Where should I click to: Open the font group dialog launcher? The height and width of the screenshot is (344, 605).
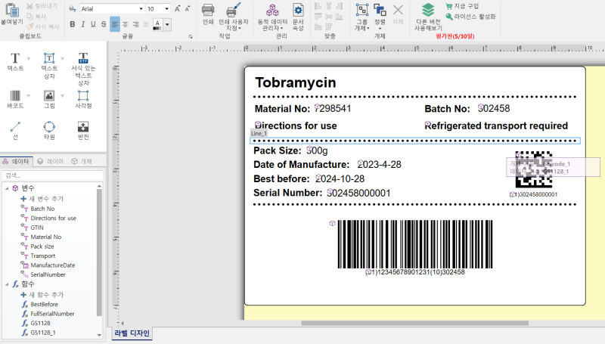pyautogui.click(x=191, y=36)
